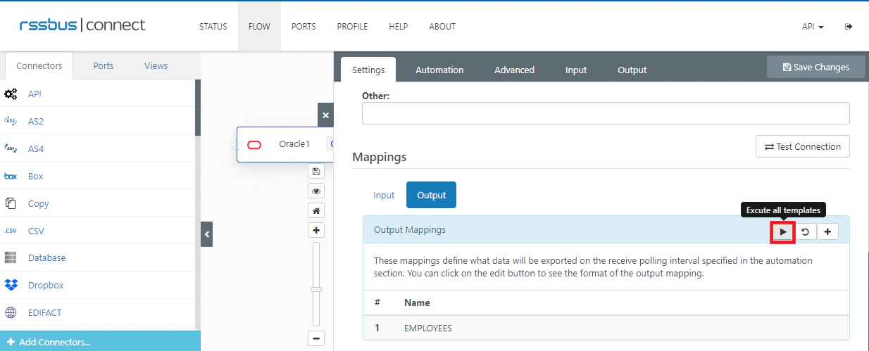Add a new output mapping plus button
Viewport: 869px width, 351px height.
coord(827,231)
